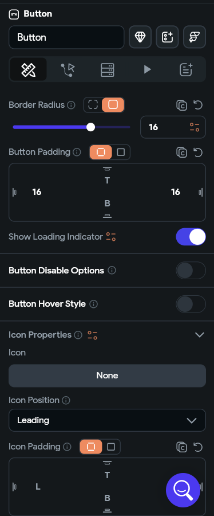This screenshot has width=214, height=516.
Task: Select individual corners mode for Border Radius
Action: tap(93, 105)
